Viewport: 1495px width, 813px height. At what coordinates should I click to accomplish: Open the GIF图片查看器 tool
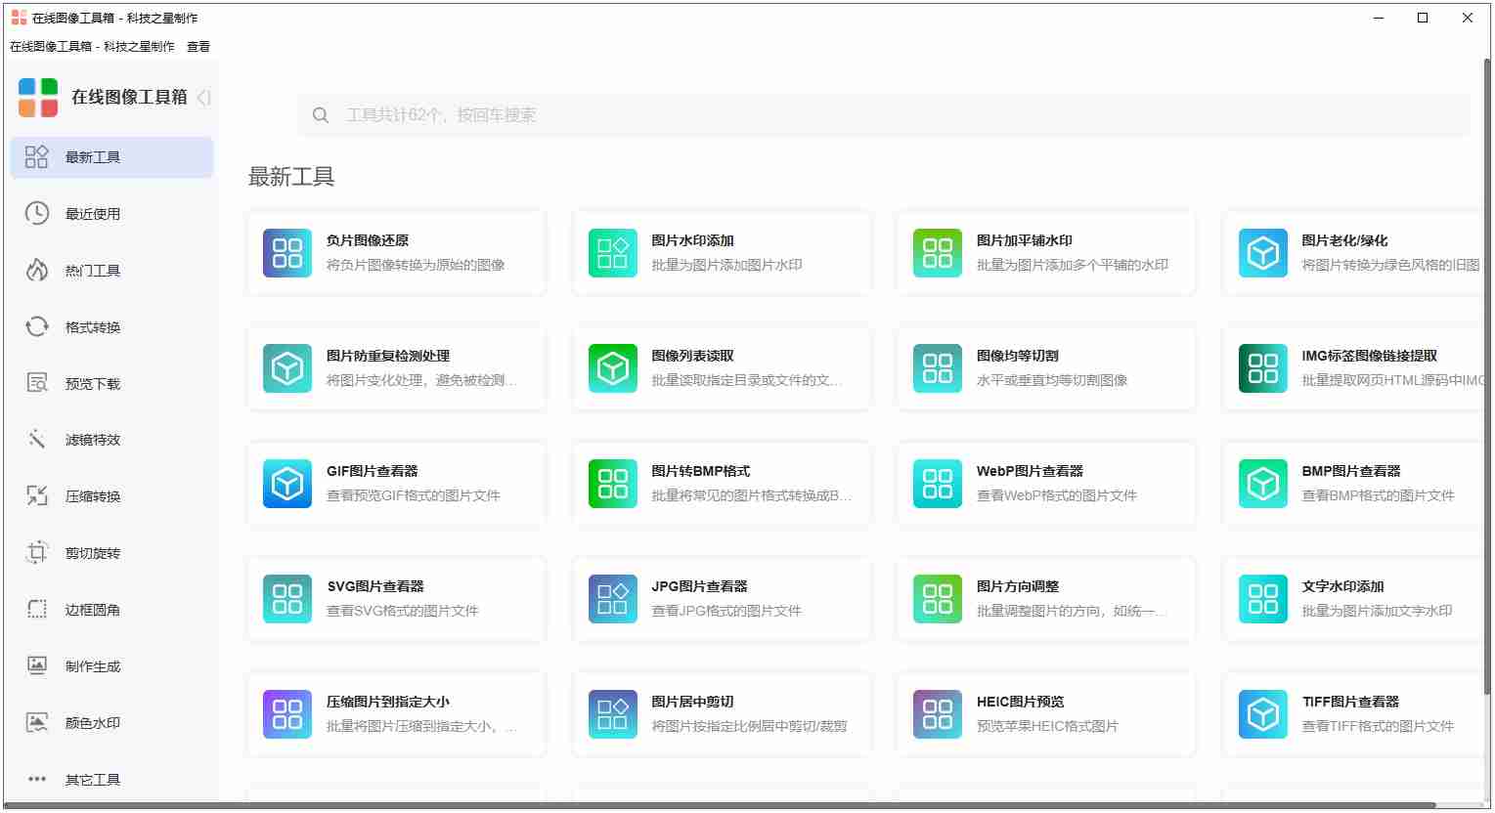click(397, 483)
